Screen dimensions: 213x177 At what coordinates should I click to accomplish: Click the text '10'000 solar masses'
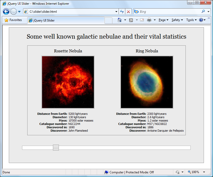coord(81,121)
